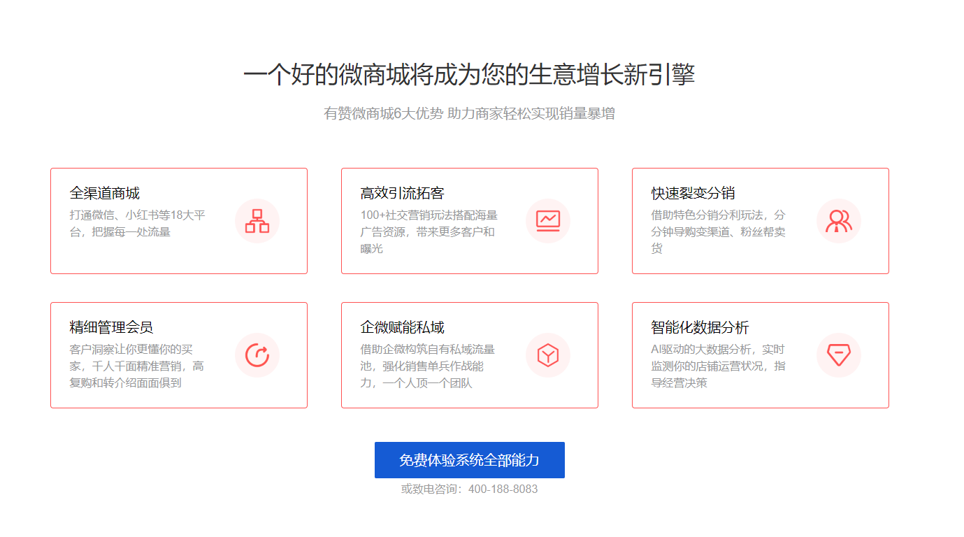
Task: Click the 快速裂变分销 users icon
Action: (x=839, y=221)
